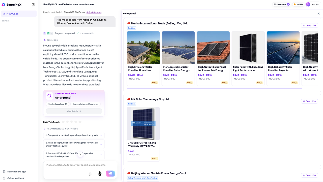The image size is (323, 182).
Task: Open Monocrystalline Solar Panel product image
Action: (178, 48)
